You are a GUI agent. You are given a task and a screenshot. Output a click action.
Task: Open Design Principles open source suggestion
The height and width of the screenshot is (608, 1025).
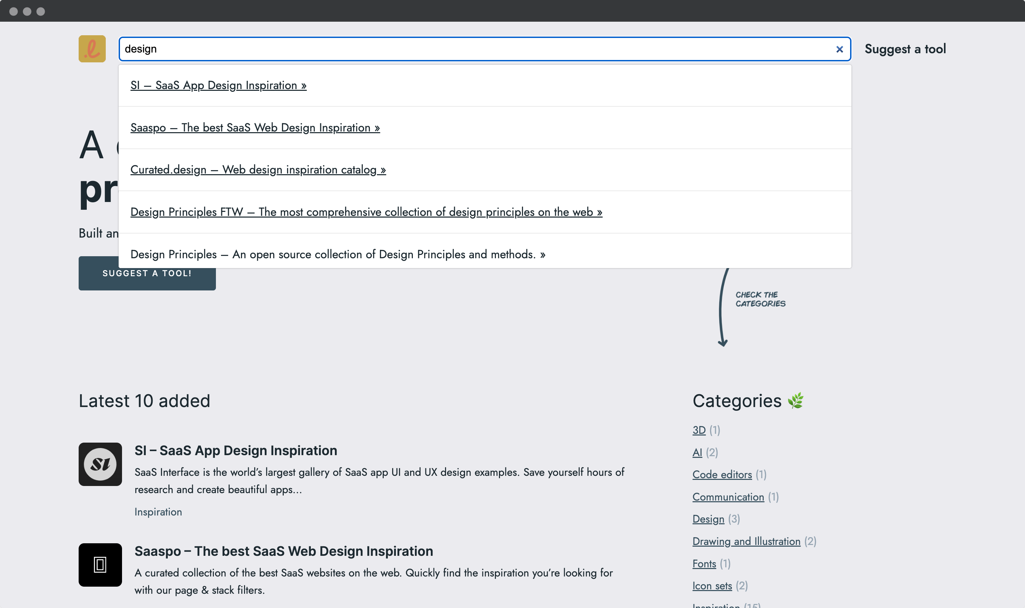tap(338, 254)
